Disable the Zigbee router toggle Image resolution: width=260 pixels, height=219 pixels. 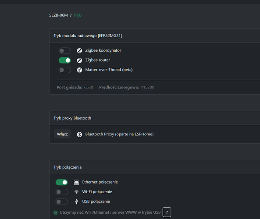[x=64, y=60]
